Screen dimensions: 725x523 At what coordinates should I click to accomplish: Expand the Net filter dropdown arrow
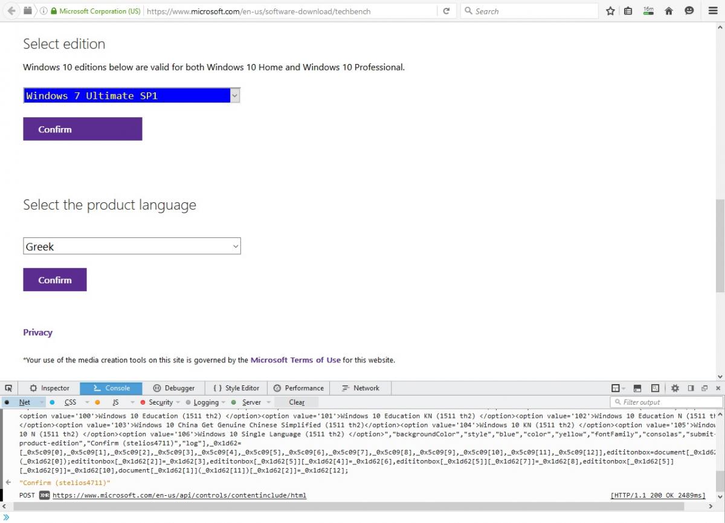(x=42, y=402)
